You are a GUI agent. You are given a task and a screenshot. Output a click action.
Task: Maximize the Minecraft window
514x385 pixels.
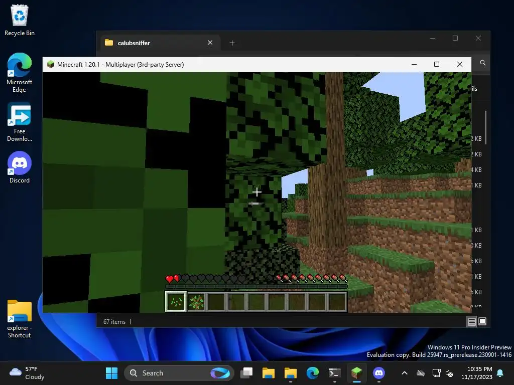coord(437,65)
